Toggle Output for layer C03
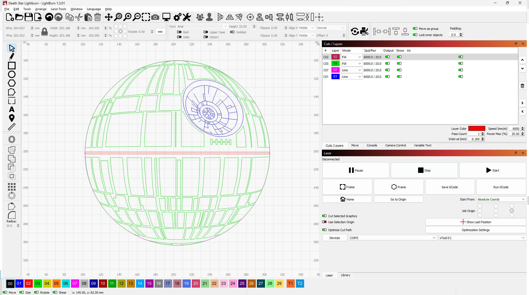Viewport: 529px width, 295px height. pyautogui.click(x=387, y=63)
